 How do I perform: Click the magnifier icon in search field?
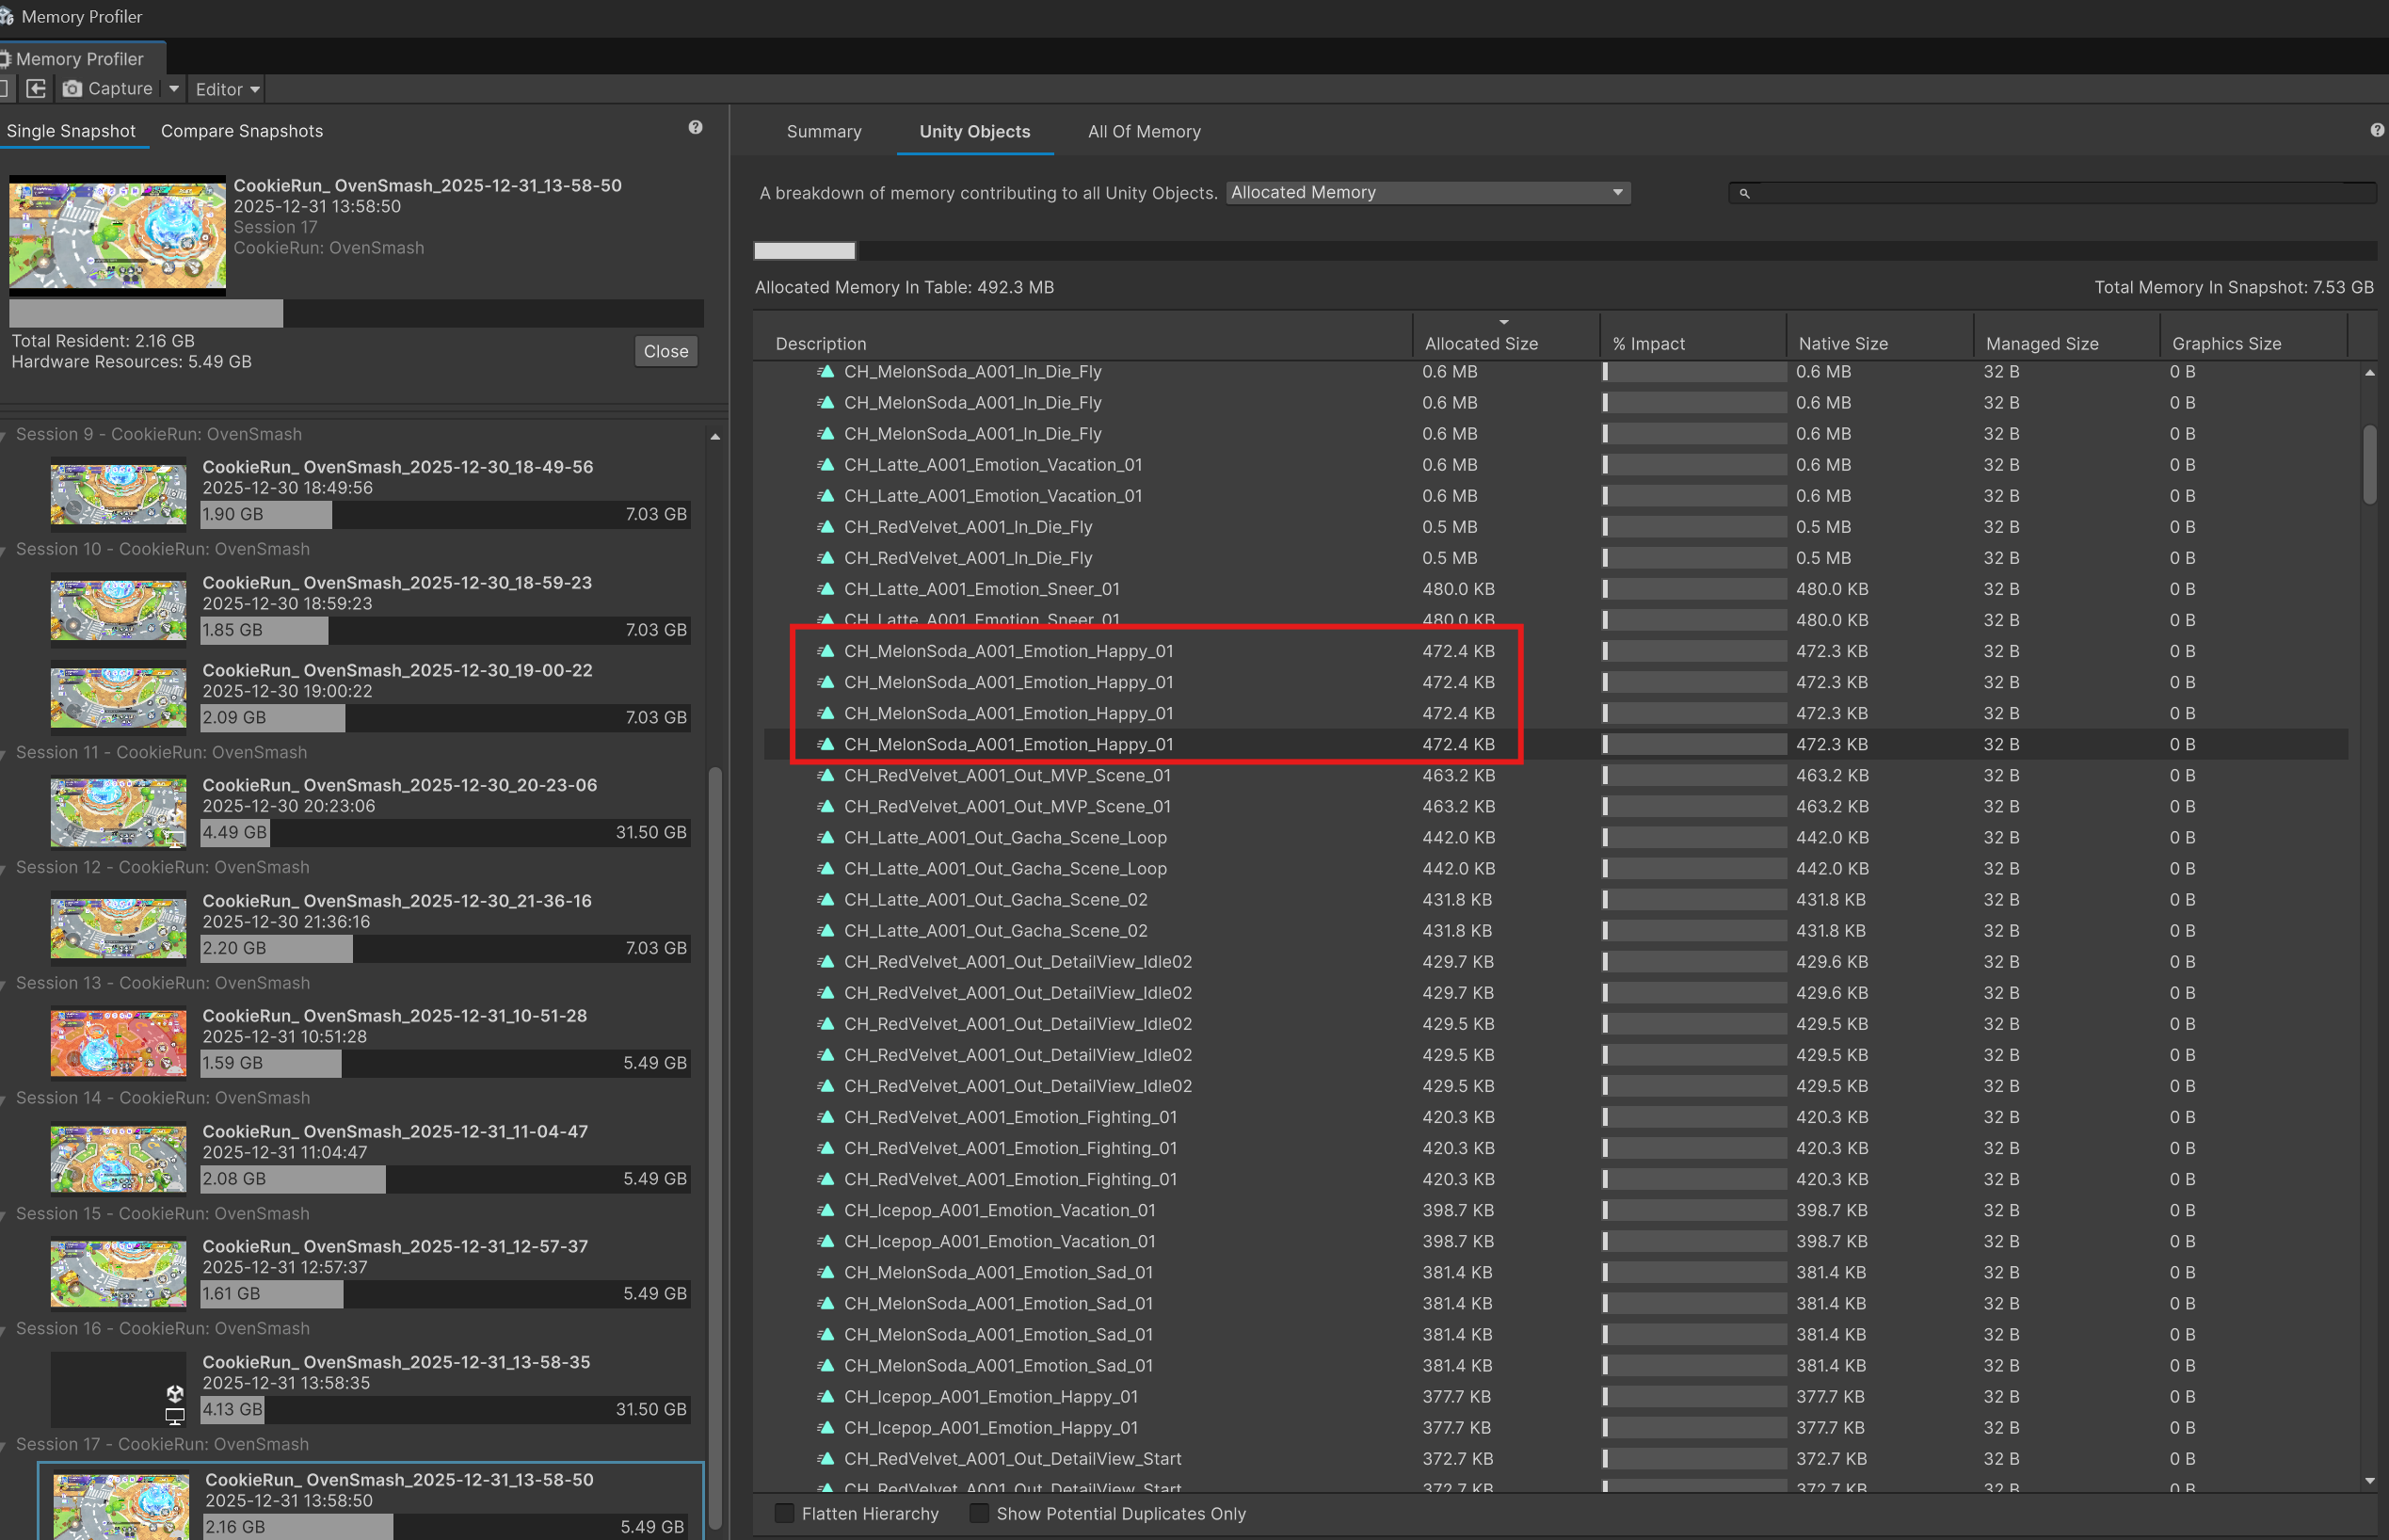1744,193
